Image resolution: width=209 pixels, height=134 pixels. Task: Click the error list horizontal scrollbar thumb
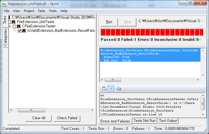click(113, 80)
